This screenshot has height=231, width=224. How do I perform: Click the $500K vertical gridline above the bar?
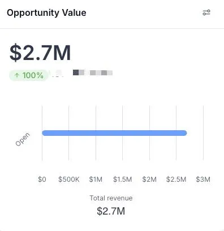coord(69,118)
